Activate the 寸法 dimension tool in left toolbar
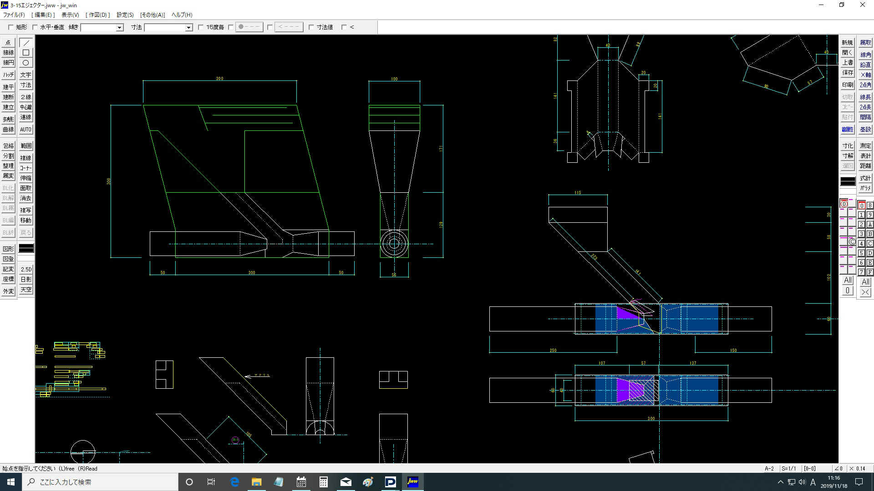The height and width of the screenshot is (491, 874). [26, 85]
